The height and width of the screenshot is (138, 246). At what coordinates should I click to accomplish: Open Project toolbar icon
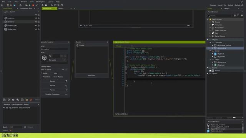pos(11,5)
